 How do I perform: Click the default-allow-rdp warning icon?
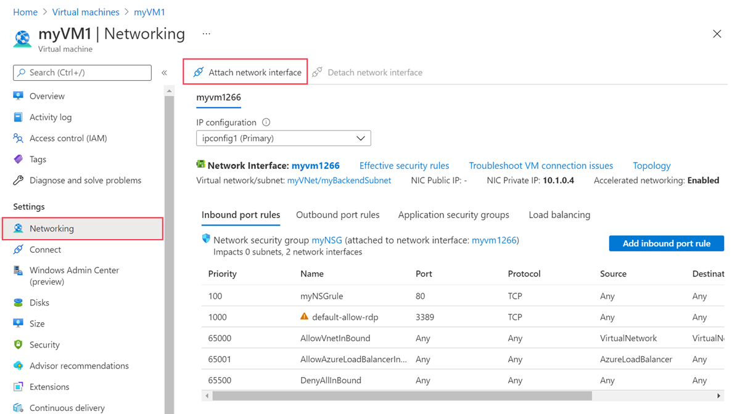[x=304, y=317]
